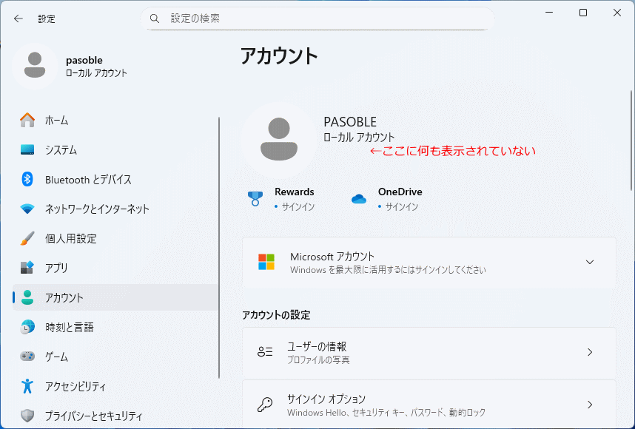Click the OneDrive cloud icon
635x429 pixels.
tap(359, 197)
